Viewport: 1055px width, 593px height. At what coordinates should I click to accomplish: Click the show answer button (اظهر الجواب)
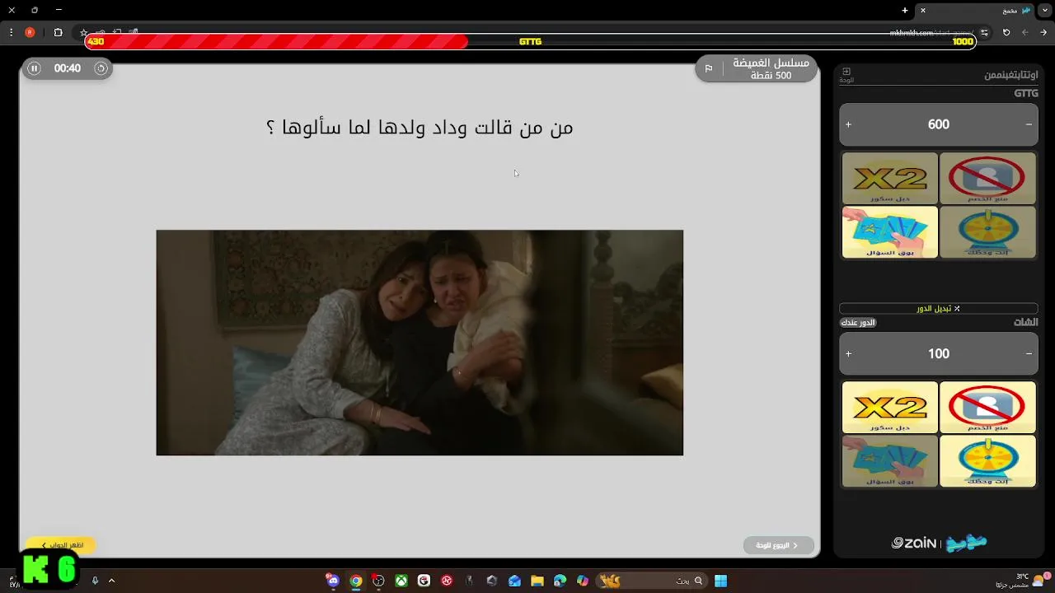point(60,545)
